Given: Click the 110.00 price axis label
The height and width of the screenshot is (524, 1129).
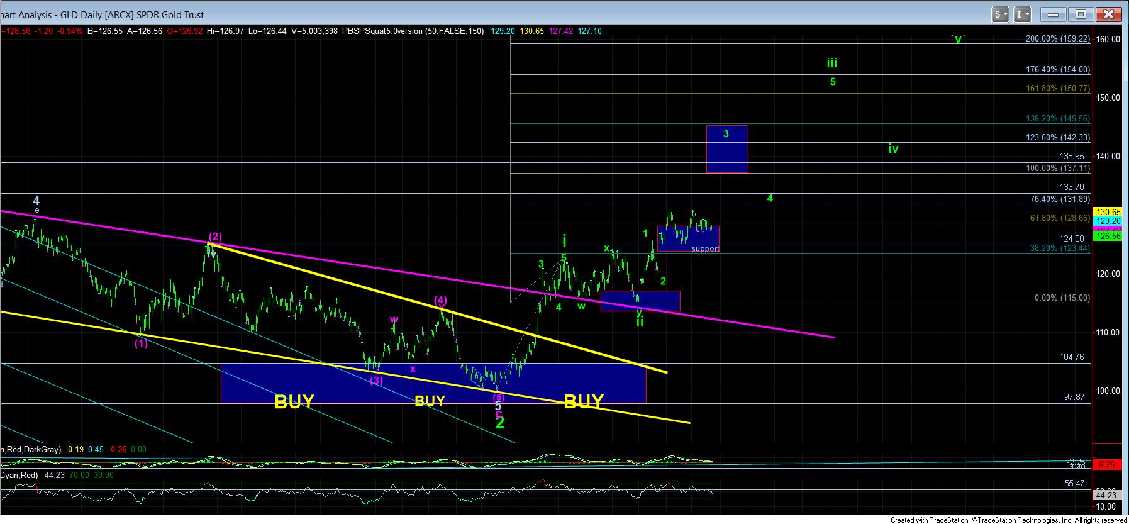Looking at the screenshot, I should coord(1108,332).
